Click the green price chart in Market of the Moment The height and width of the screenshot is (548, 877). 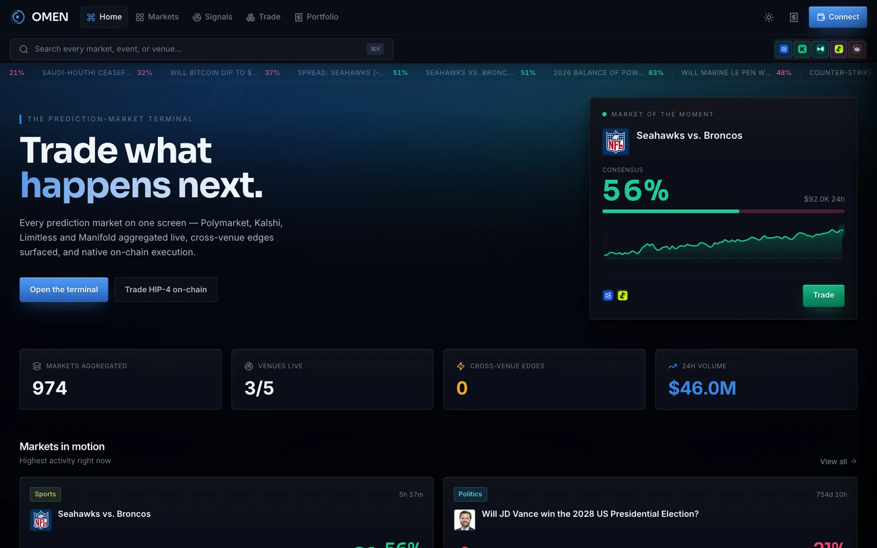click(723, 243)
